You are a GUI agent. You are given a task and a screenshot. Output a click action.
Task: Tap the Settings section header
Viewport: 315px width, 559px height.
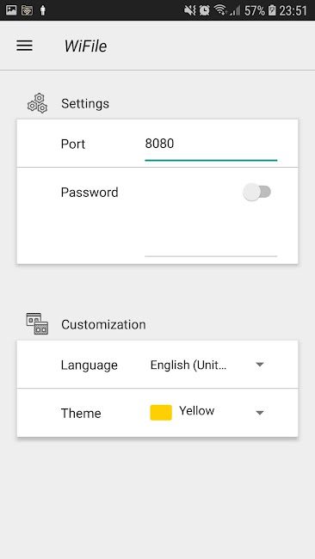(85, 104)
